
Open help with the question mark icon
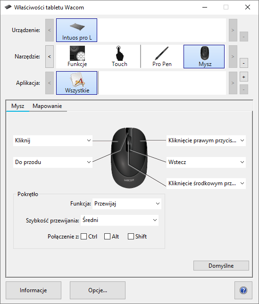click(243, 290)
